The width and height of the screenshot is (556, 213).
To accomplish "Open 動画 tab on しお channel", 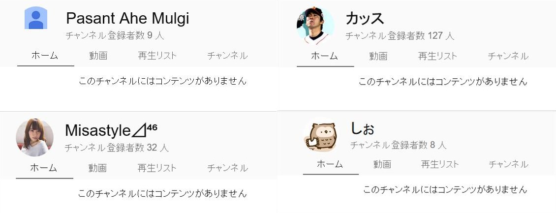I will [x=382, y=164].
